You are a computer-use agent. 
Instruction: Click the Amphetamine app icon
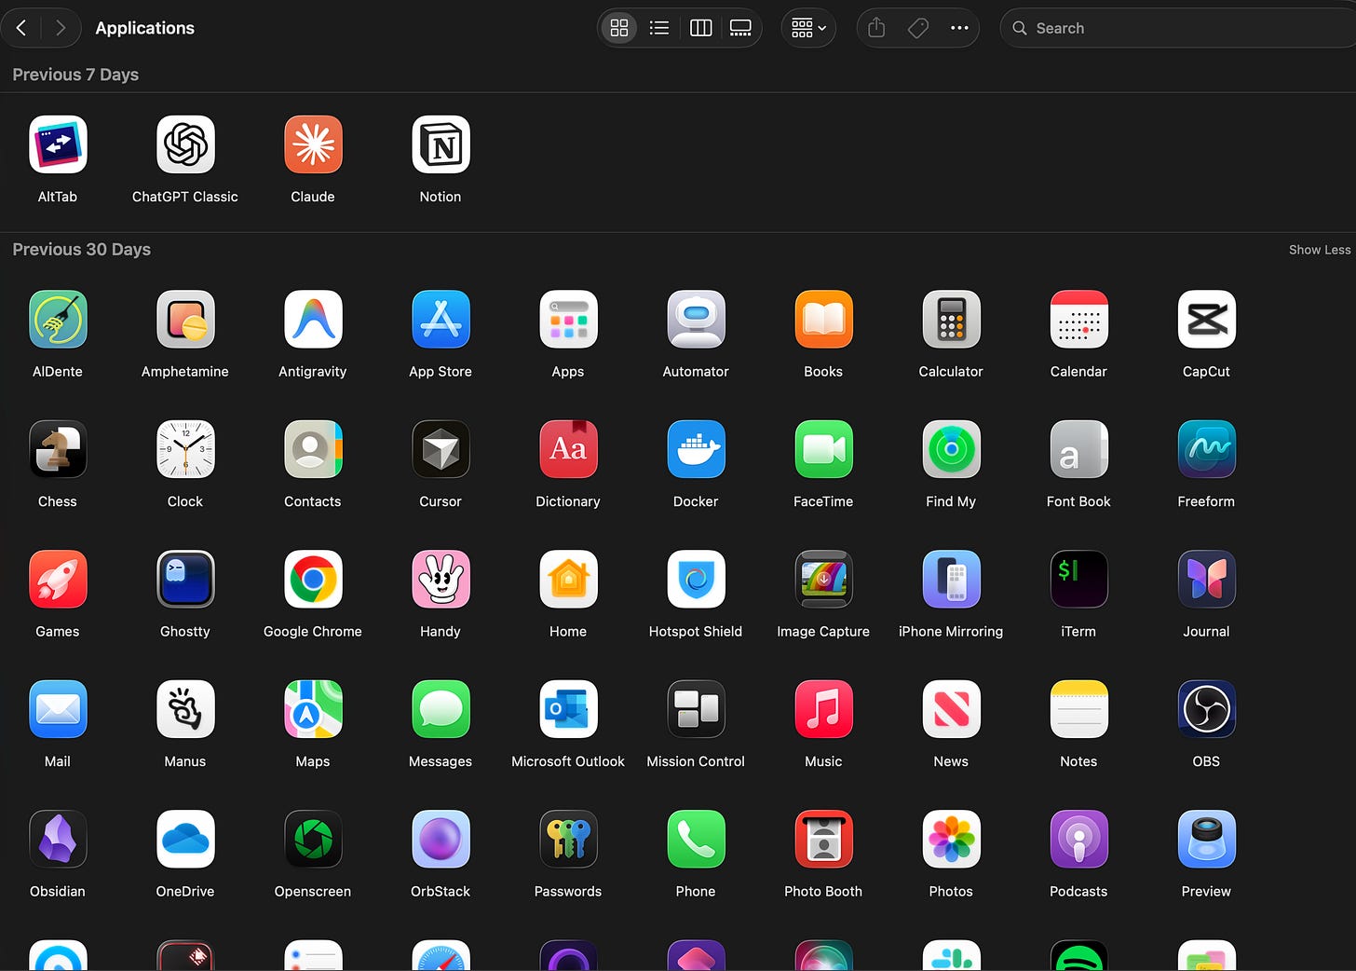[185, 319]
